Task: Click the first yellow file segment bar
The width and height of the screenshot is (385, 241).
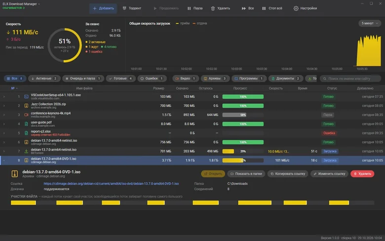Action: pos(23,203)
